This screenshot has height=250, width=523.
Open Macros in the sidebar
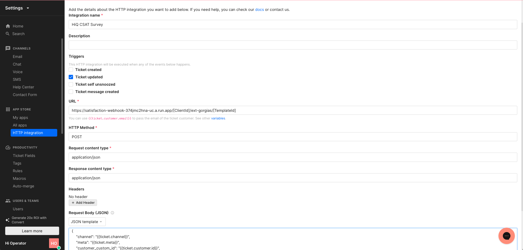(x=19, y=178)
